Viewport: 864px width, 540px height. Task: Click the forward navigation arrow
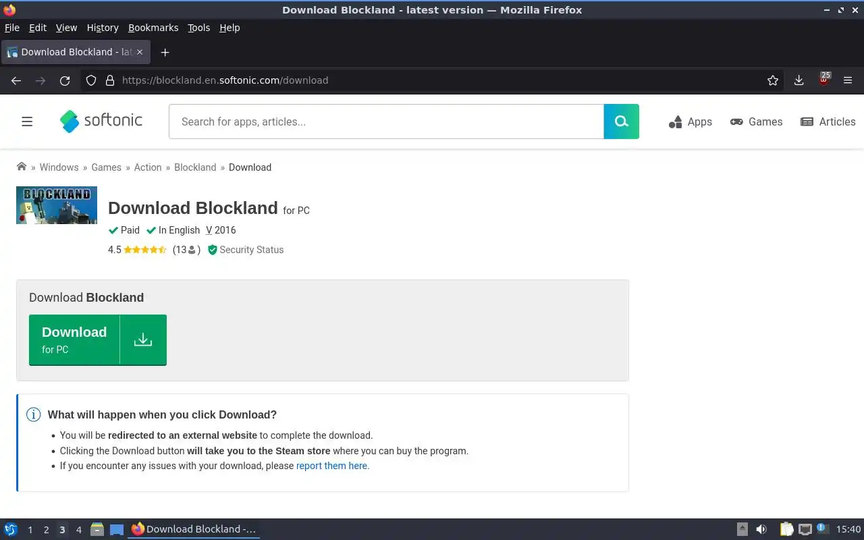tap(40, 80)
